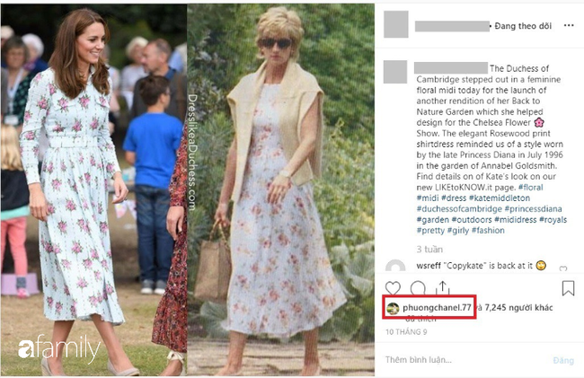Click the 10 THÁNG 9 date stamp
Screen dimensions: 584x378
coord(406,332)
